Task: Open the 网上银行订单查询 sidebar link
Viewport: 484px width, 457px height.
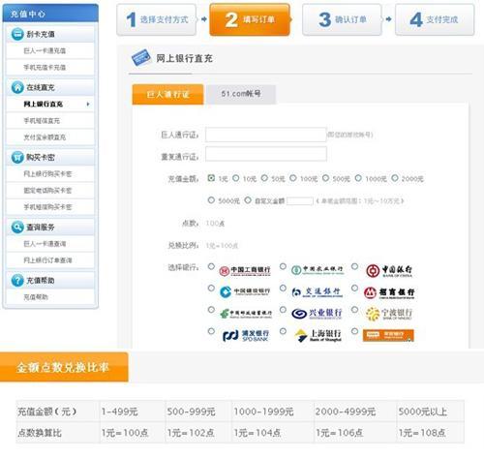Action: [47, 260]
